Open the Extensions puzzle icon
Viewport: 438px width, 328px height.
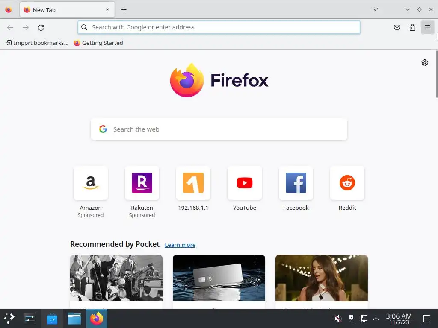point(412,27)
